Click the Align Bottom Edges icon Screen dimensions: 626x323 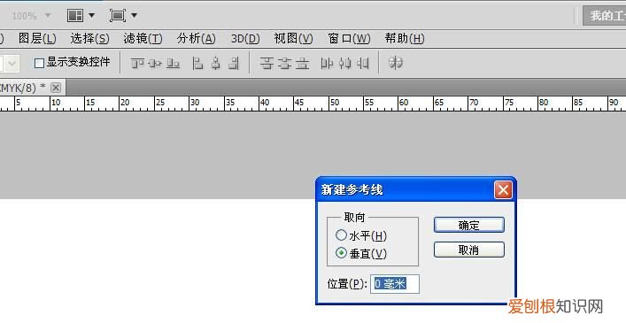(173, 63)
